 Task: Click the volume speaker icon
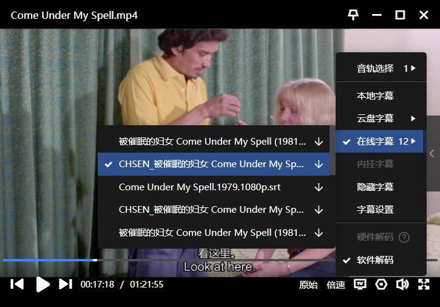pos(402,285)
